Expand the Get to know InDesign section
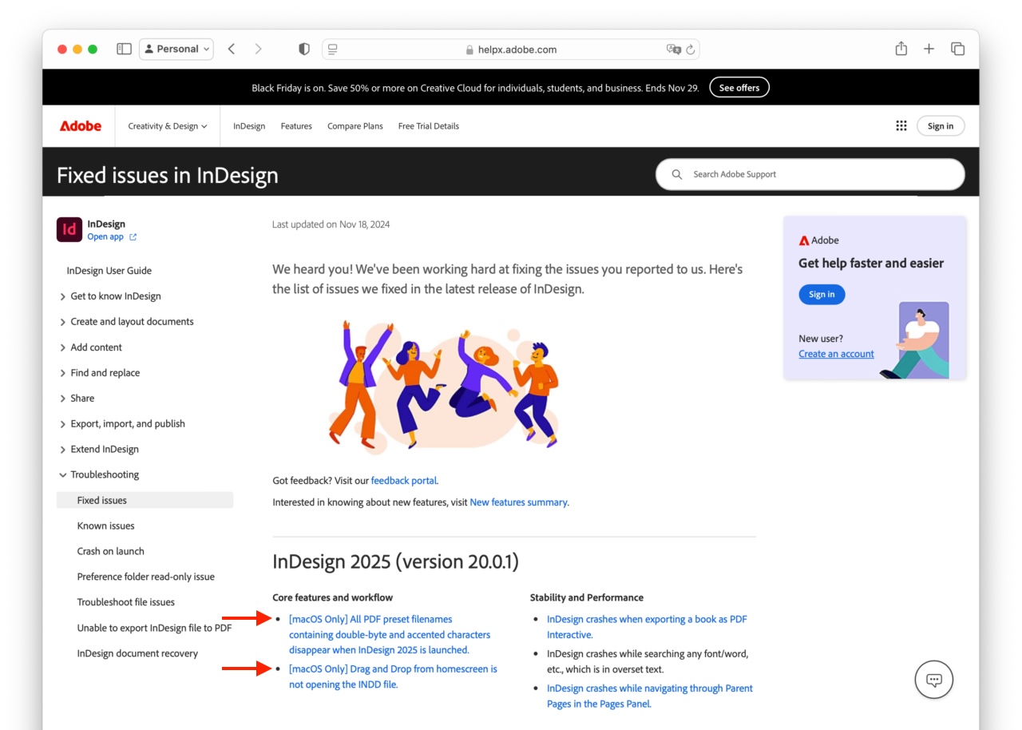This screenshot has height=730, width=1022. point(111,296)
